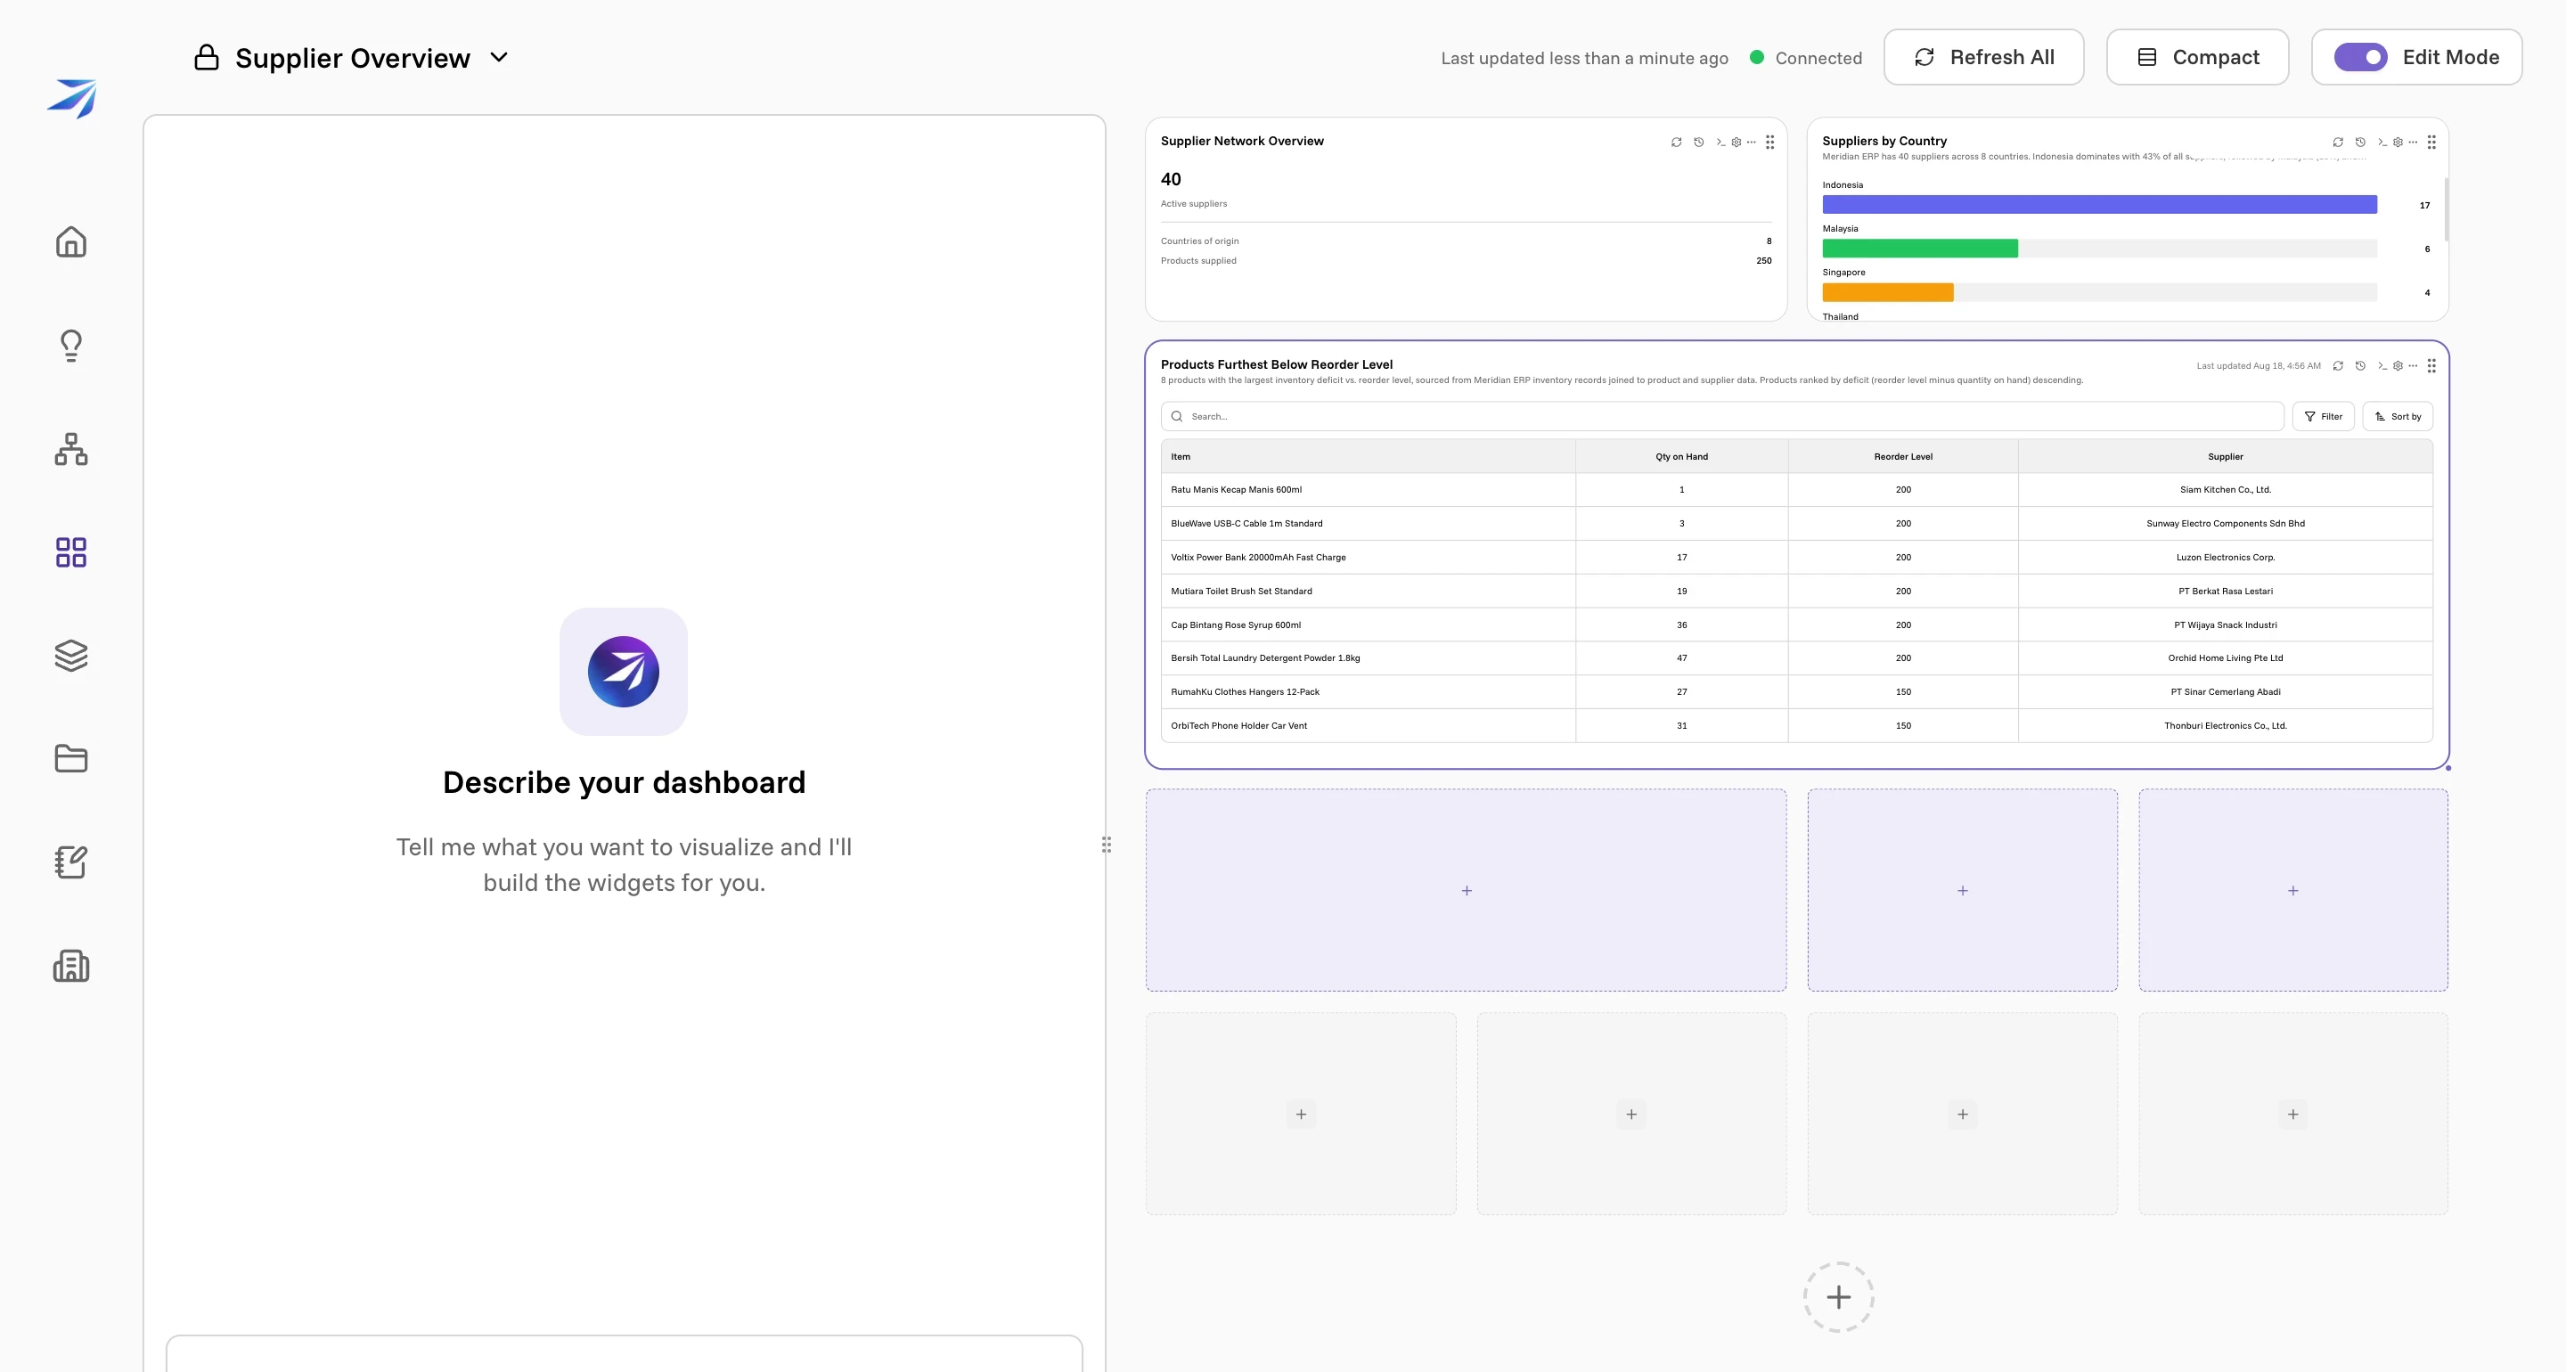Open settings gear of Suppliers by Country
This screenshot has height=1372, width=2566.
(x=2398, y=143)
